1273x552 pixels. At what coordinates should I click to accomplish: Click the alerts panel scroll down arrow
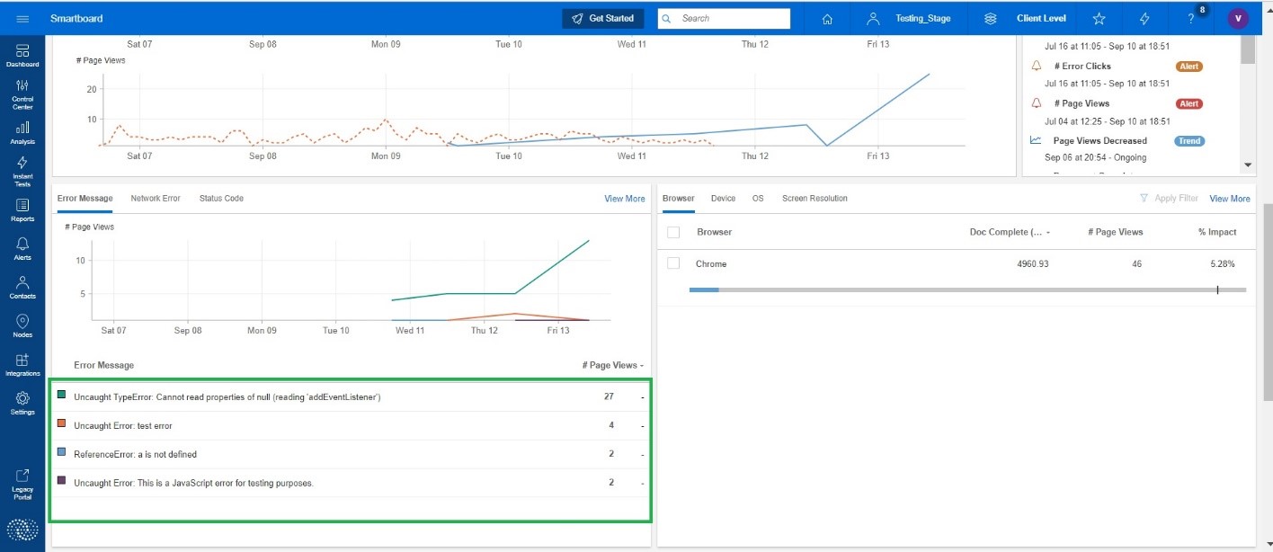pyautogui.click(x=1247, y=165)
